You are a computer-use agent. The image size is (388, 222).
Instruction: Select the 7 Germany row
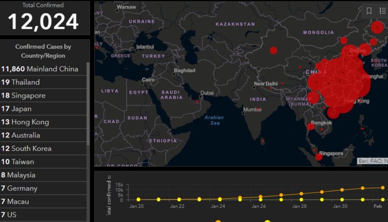pos(43,188)
